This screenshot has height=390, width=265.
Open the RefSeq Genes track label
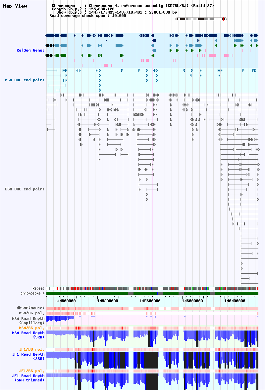click(x=30, y=50)
